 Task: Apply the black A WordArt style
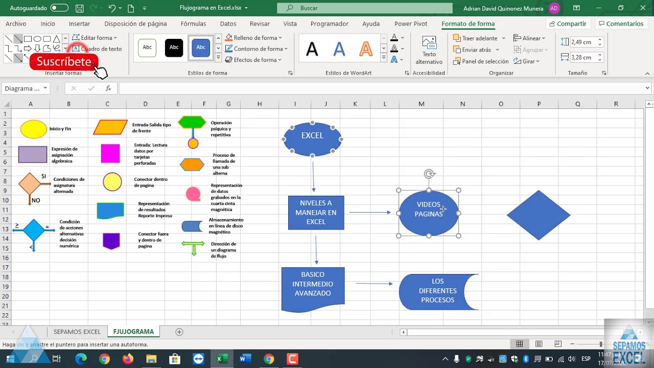pos(312,50)
